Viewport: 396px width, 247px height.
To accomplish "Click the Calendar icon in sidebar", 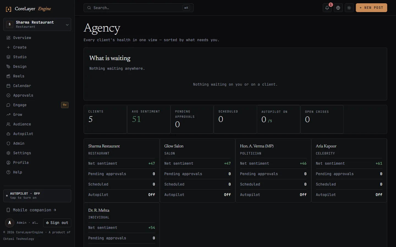I will click(8, 86).
